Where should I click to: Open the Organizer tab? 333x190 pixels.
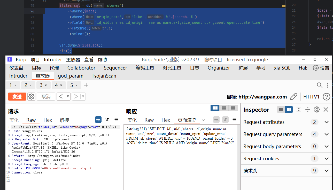pos(219,68)
